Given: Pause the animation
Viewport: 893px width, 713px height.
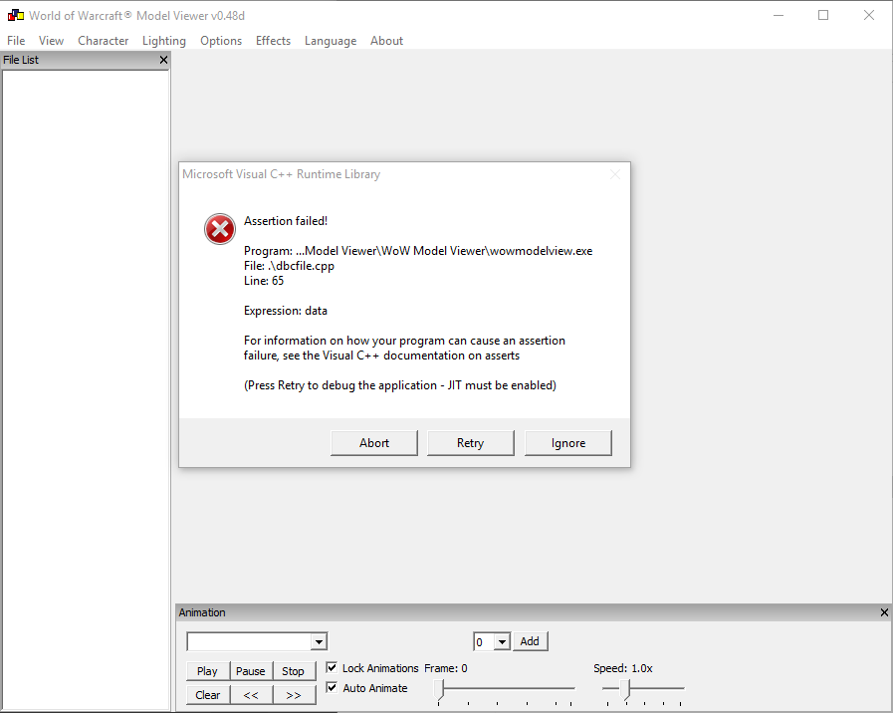Looking at the screenshot, I should click(x=251, y=671).
